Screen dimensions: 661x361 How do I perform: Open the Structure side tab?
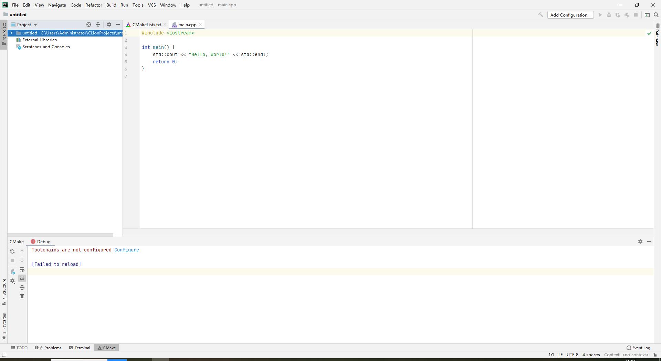point(4,292)
